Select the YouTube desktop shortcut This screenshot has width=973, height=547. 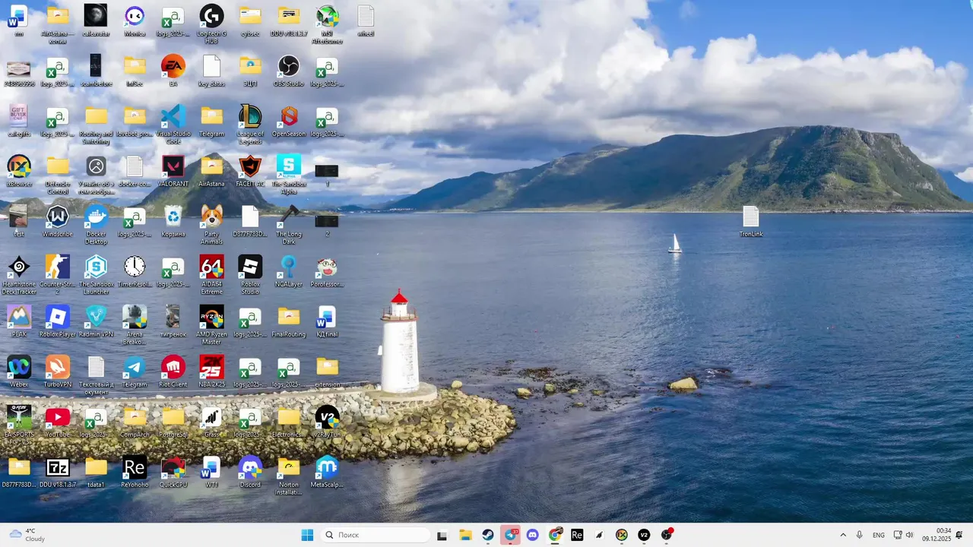[x=58, y=422]
